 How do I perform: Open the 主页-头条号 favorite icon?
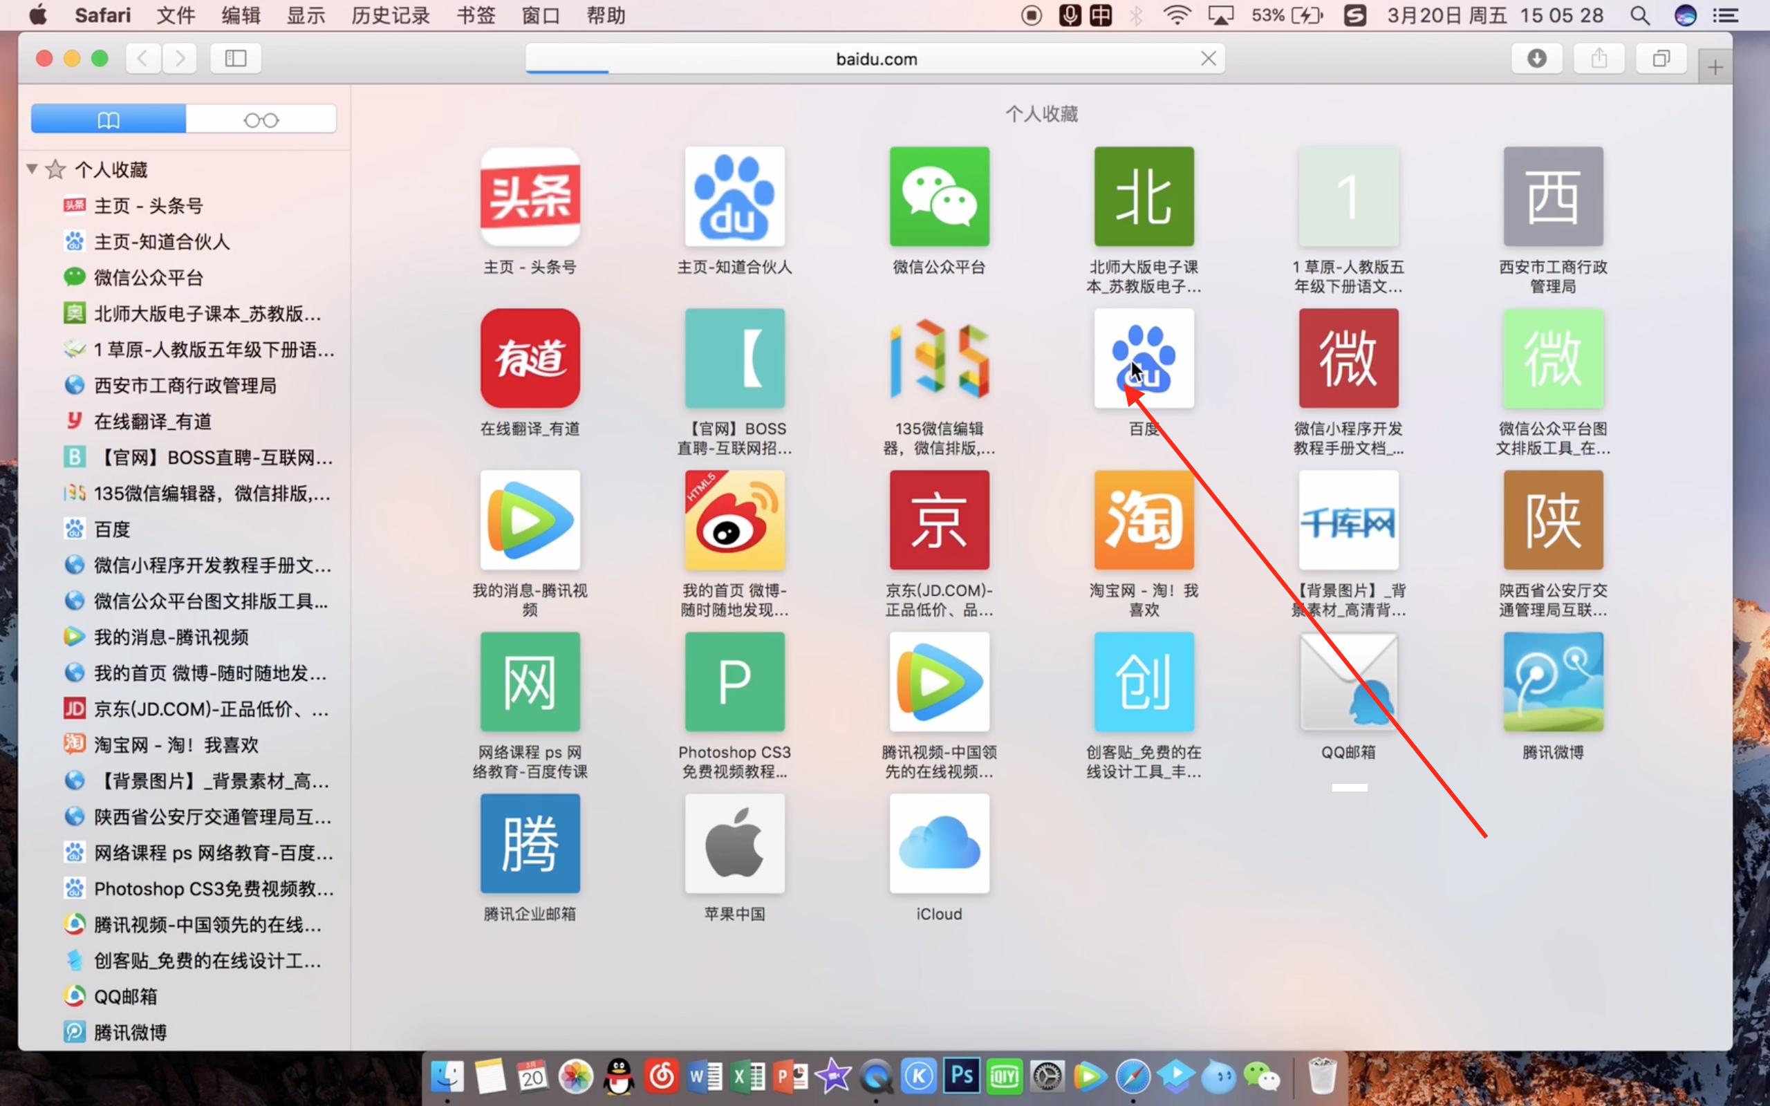point(529,196)
